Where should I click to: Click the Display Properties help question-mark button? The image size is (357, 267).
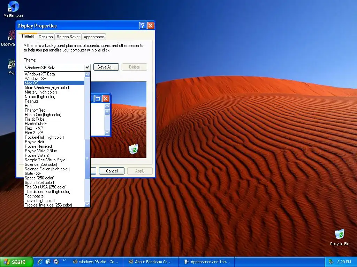point(143,25)
